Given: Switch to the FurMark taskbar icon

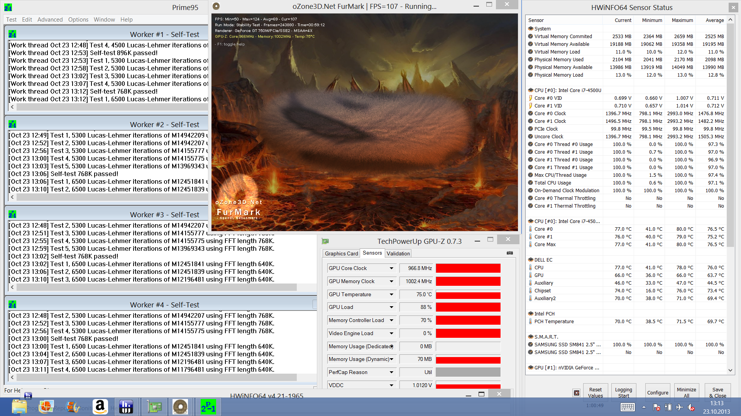Looking at the screenshot, I should (180, 407).
